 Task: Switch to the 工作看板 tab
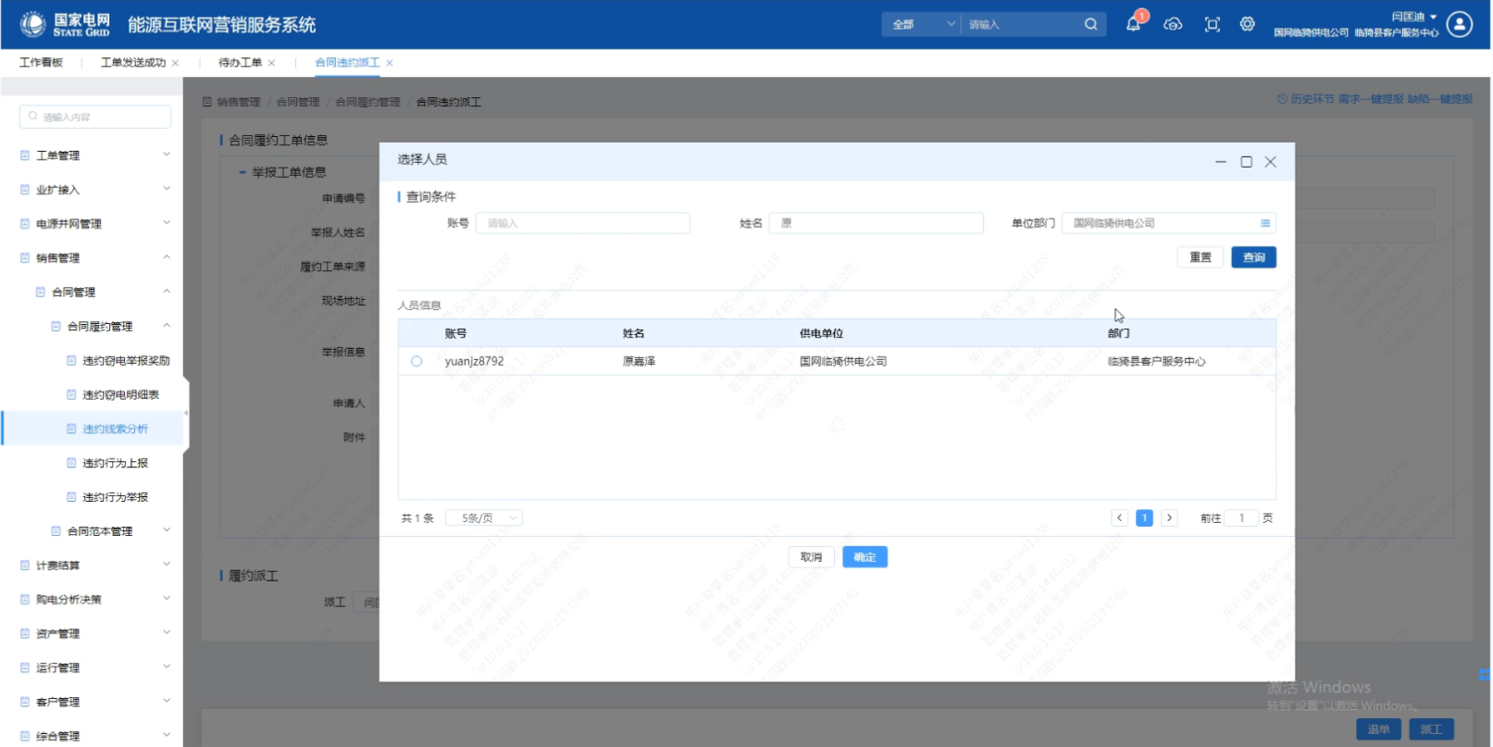tap(41, 63)
